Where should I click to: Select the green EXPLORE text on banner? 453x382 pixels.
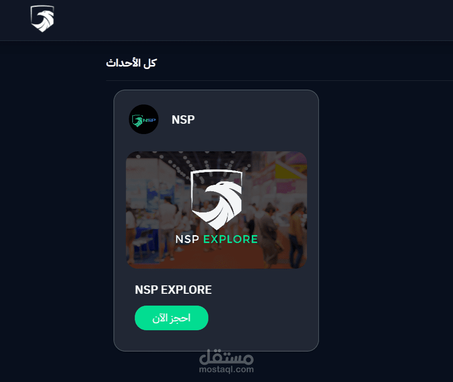[230, 239]
